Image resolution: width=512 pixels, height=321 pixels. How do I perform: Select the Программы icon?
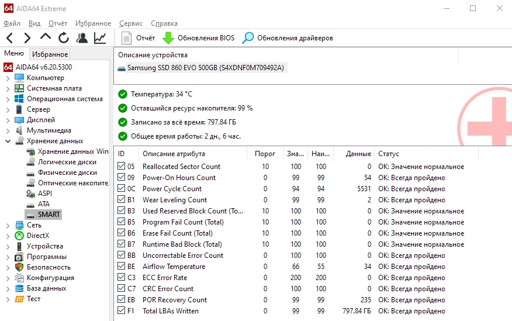click(x=19, y=257)
